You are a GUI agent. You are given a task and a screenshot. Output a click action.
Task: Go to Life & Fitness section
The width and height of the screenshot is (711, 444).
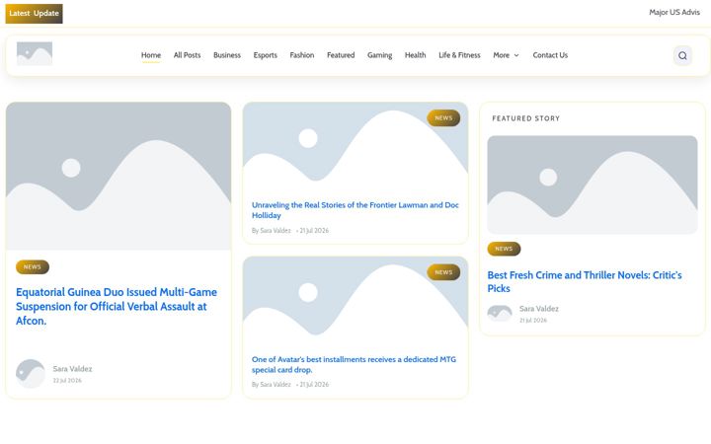(459, 55)
